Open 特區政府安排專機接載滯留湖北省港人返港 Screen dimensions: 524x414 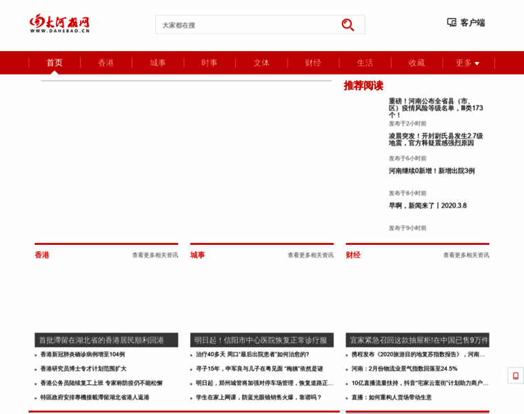tap(94, 397)
